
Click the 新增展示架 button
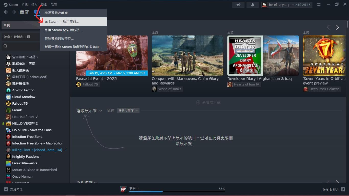coord(208,102)
